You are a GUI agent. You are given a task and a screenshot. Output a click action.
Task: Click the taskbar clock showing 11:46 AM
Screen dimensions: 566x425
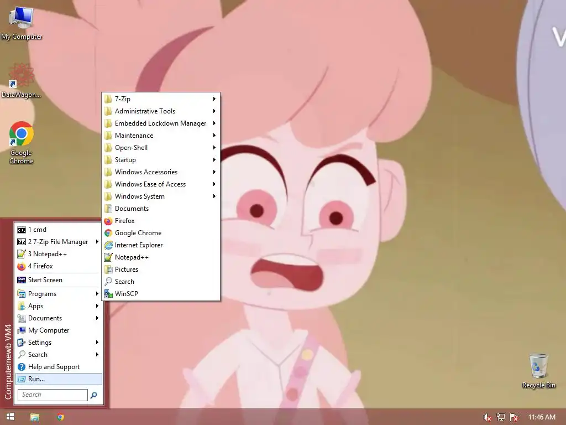pyautogui.click(x=542, y=417)
